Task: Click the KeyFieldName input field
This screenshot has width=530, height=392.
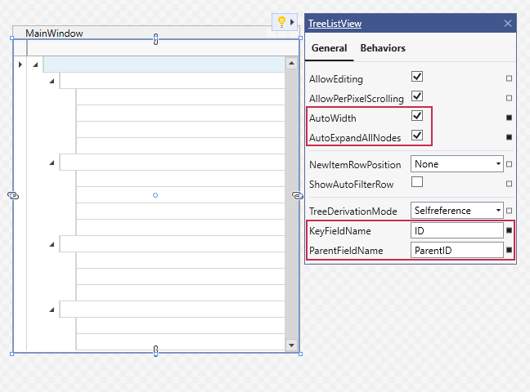Action: 457,230
